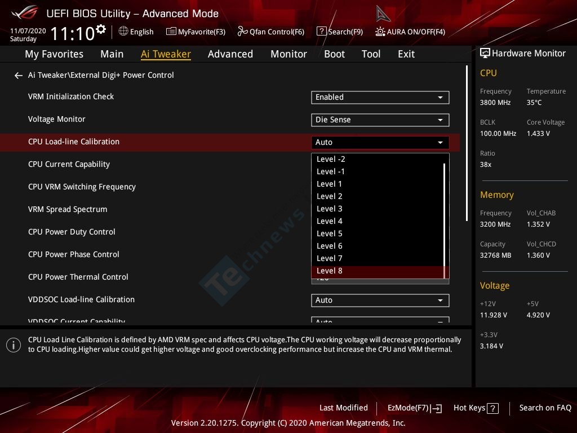The image size is (577, 433).
Task: Click Core Voltage 1.433 V value
Action: coord(538,134)
